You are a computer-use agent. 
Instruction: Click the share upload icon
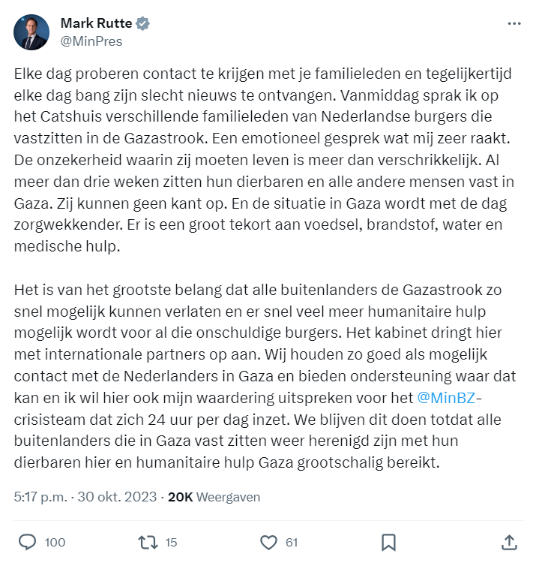508,542
